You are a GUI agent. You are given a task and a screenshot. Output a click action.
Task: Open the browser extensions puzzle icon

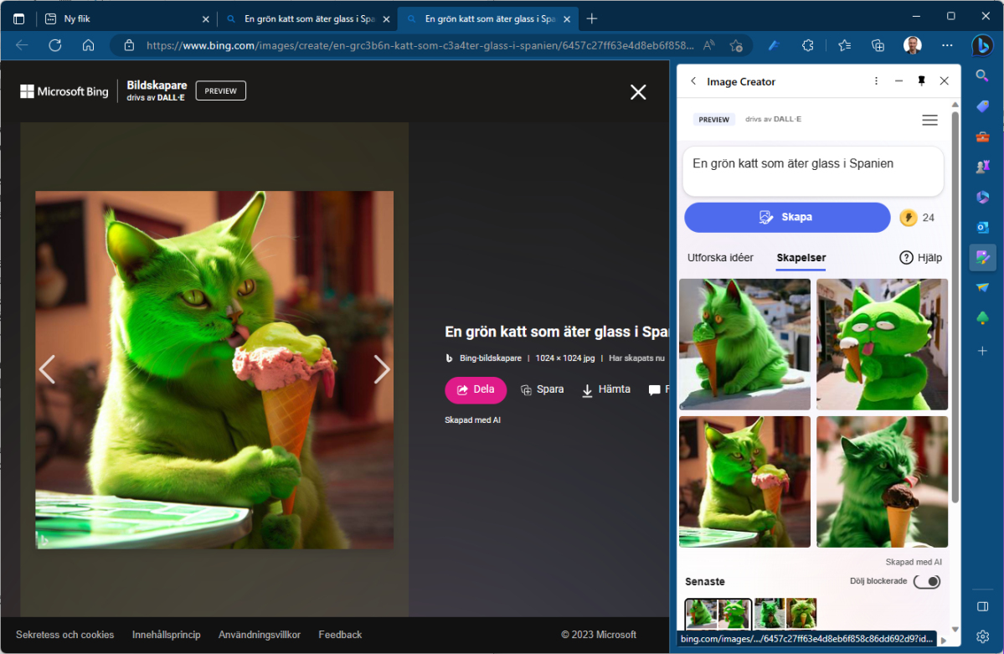point(808,45)
